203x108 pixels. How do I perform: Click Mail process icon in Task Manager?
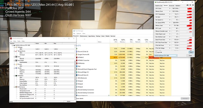[76, 66]
